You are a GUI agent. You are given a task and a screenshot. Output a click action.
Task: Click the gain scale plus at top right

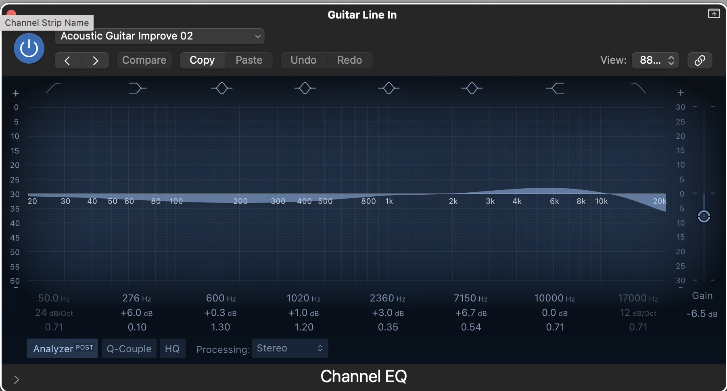[x=681, y=93]
